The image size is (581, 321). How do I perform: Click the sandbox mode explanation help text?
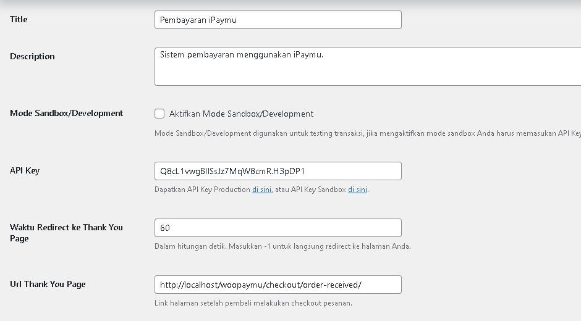(x=368, y=133)
